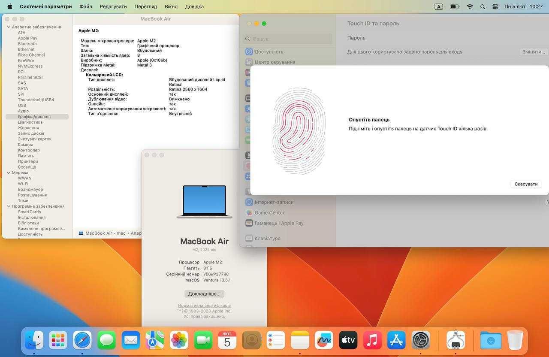Open Calendar icon showing 5

point(227,340)
